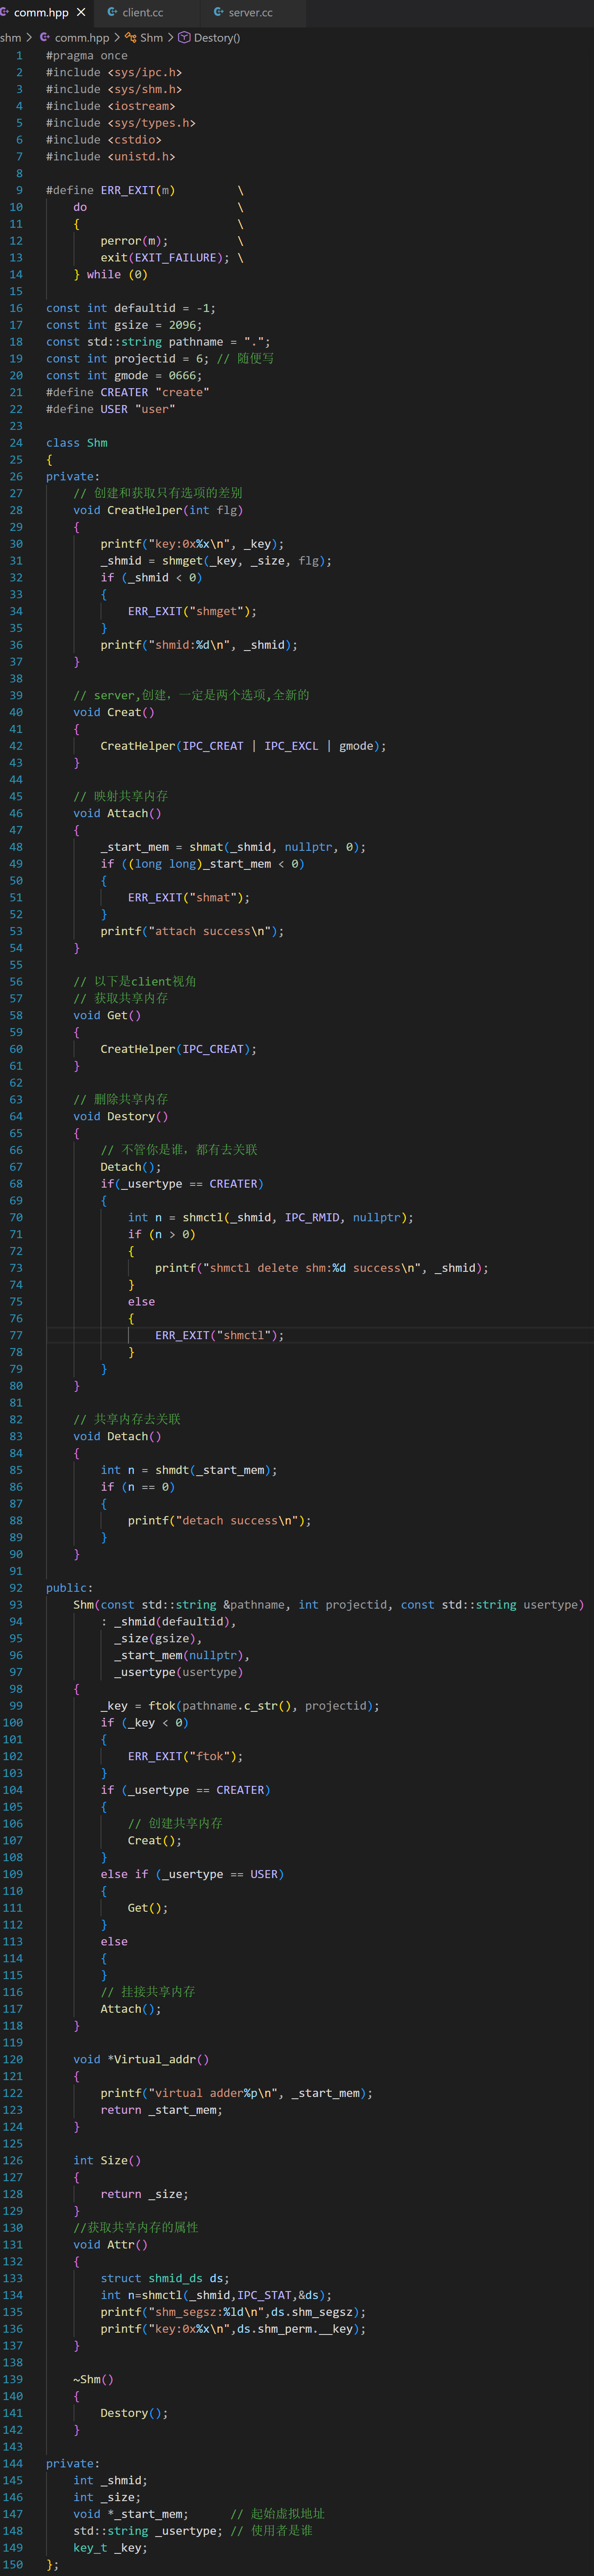Click the '#define CREATER "create"' line

[128, 392]
